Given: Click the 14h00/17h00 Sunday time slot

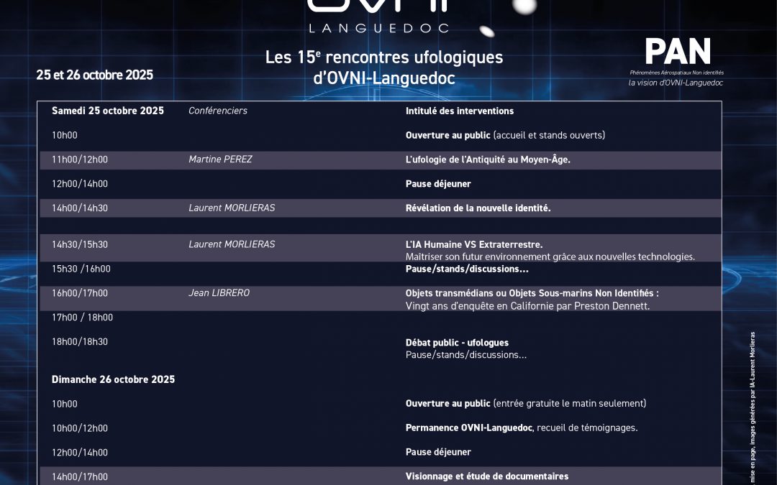Looking at the screenshot, I should [79, 476].
